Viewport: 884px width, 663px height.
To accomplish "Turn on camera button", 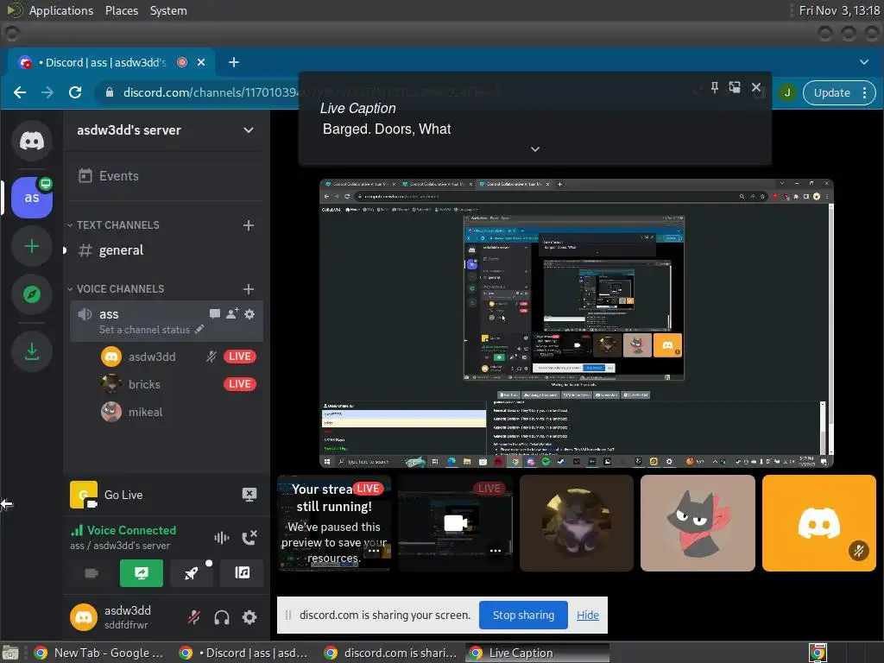I will click(x=91, y=573).
